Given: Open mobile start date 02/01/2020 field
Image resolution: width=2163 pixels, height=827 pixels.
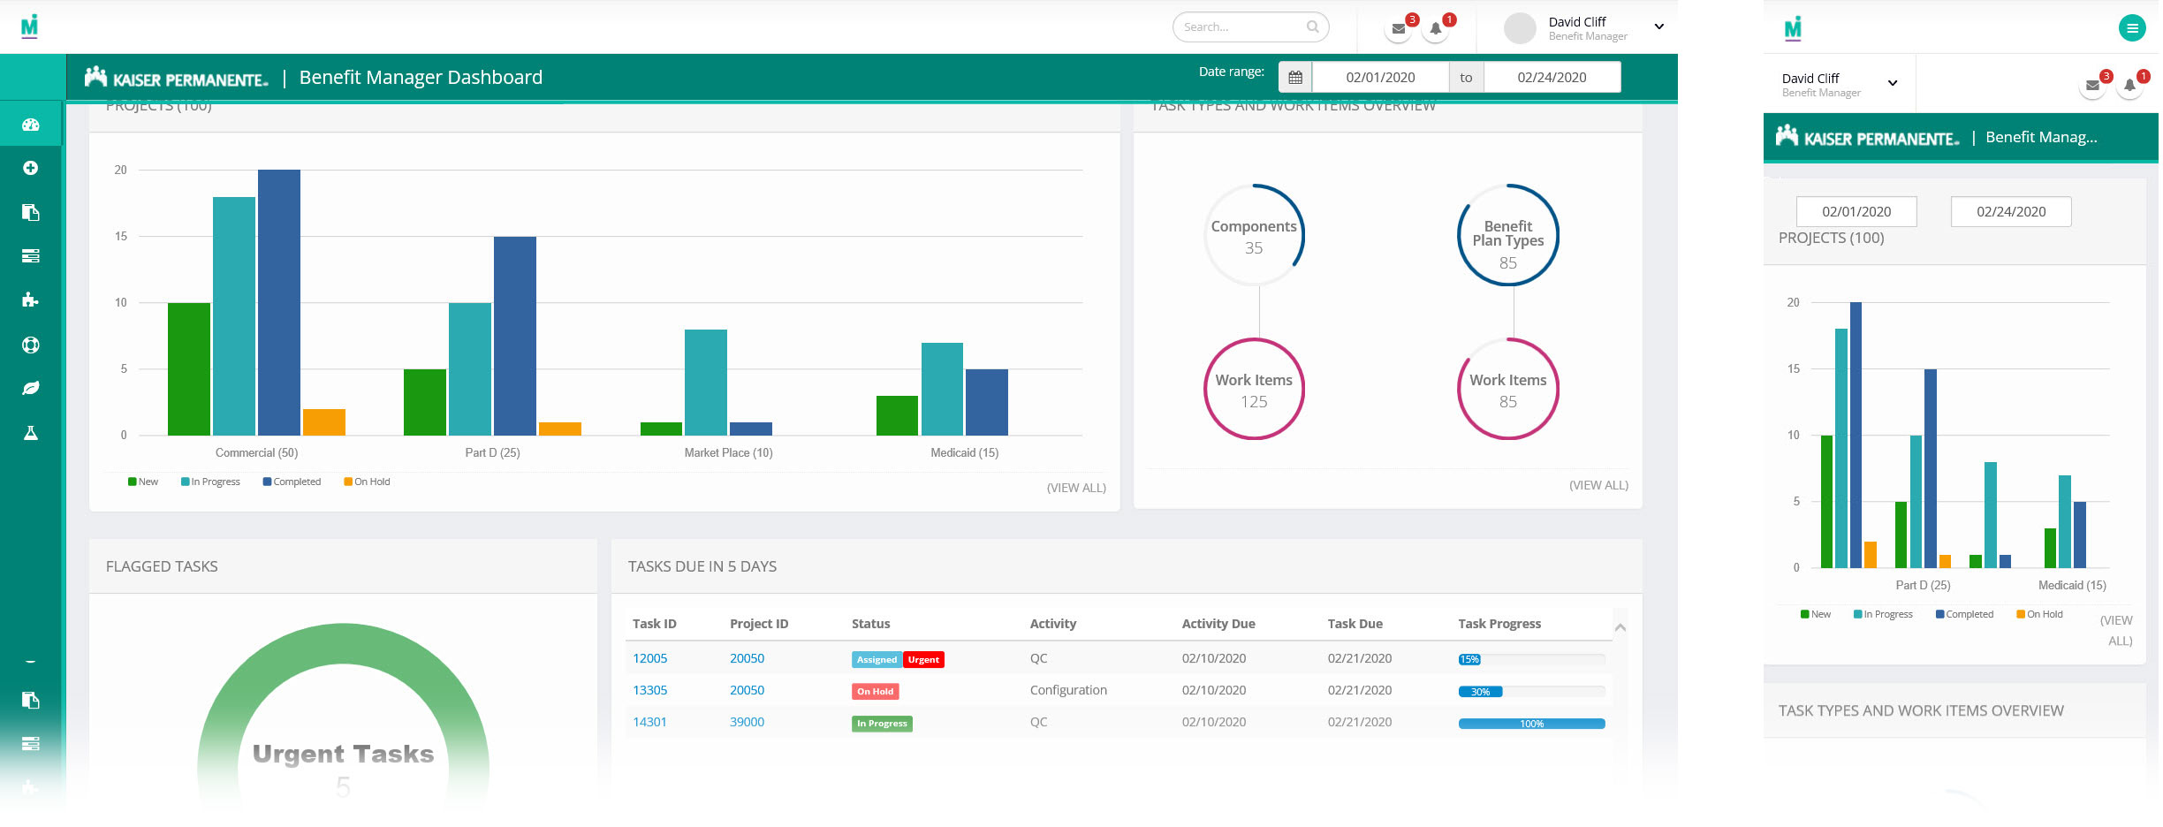Looking at the screenshot, I should tap(1856, 212).
